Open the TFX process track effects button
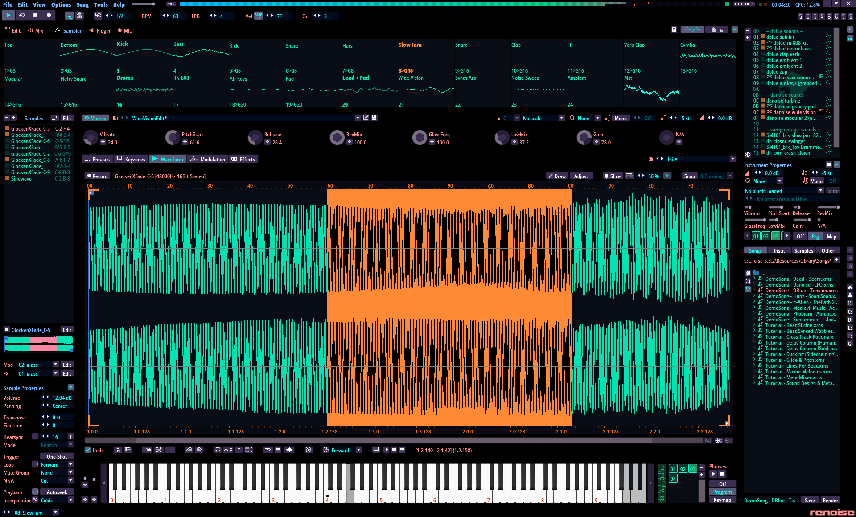The height and width of the screenshot is (517, 856). [267, 450]
